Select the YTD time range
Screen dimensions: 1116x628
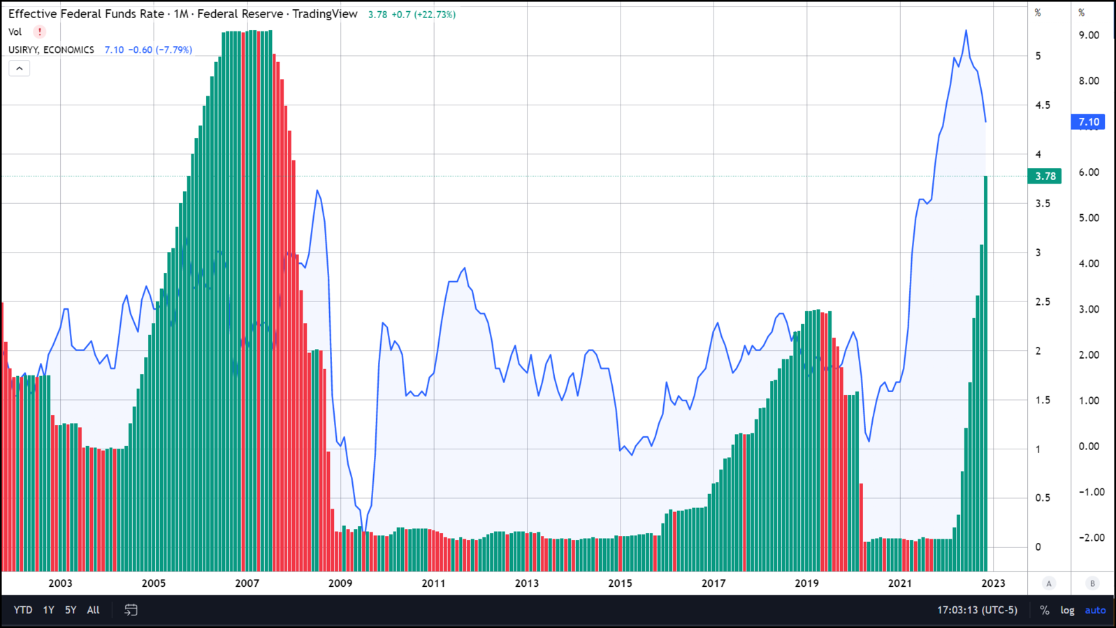click(23, 610)
